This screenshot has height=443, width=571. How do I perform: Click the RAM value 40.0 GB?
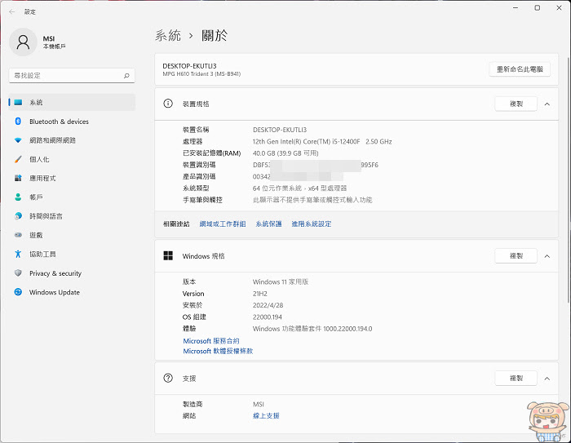285,153
